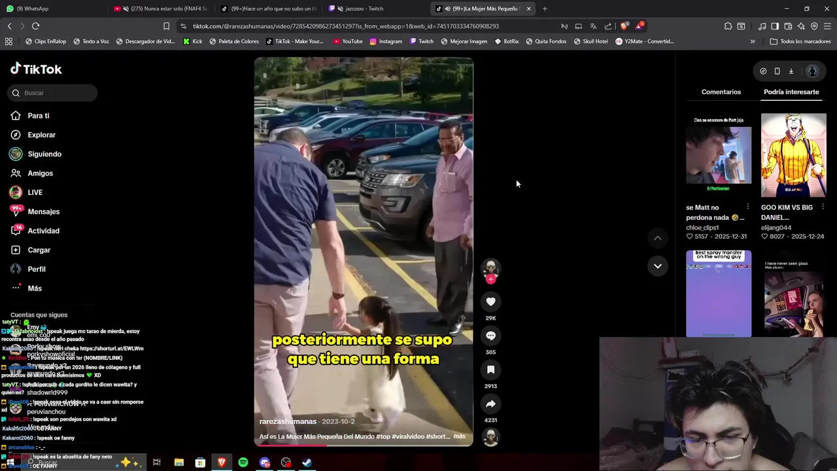Open TikTok coins icon in top pill
837x471 pixels.
pyautogui.click(x=763, y=71)
